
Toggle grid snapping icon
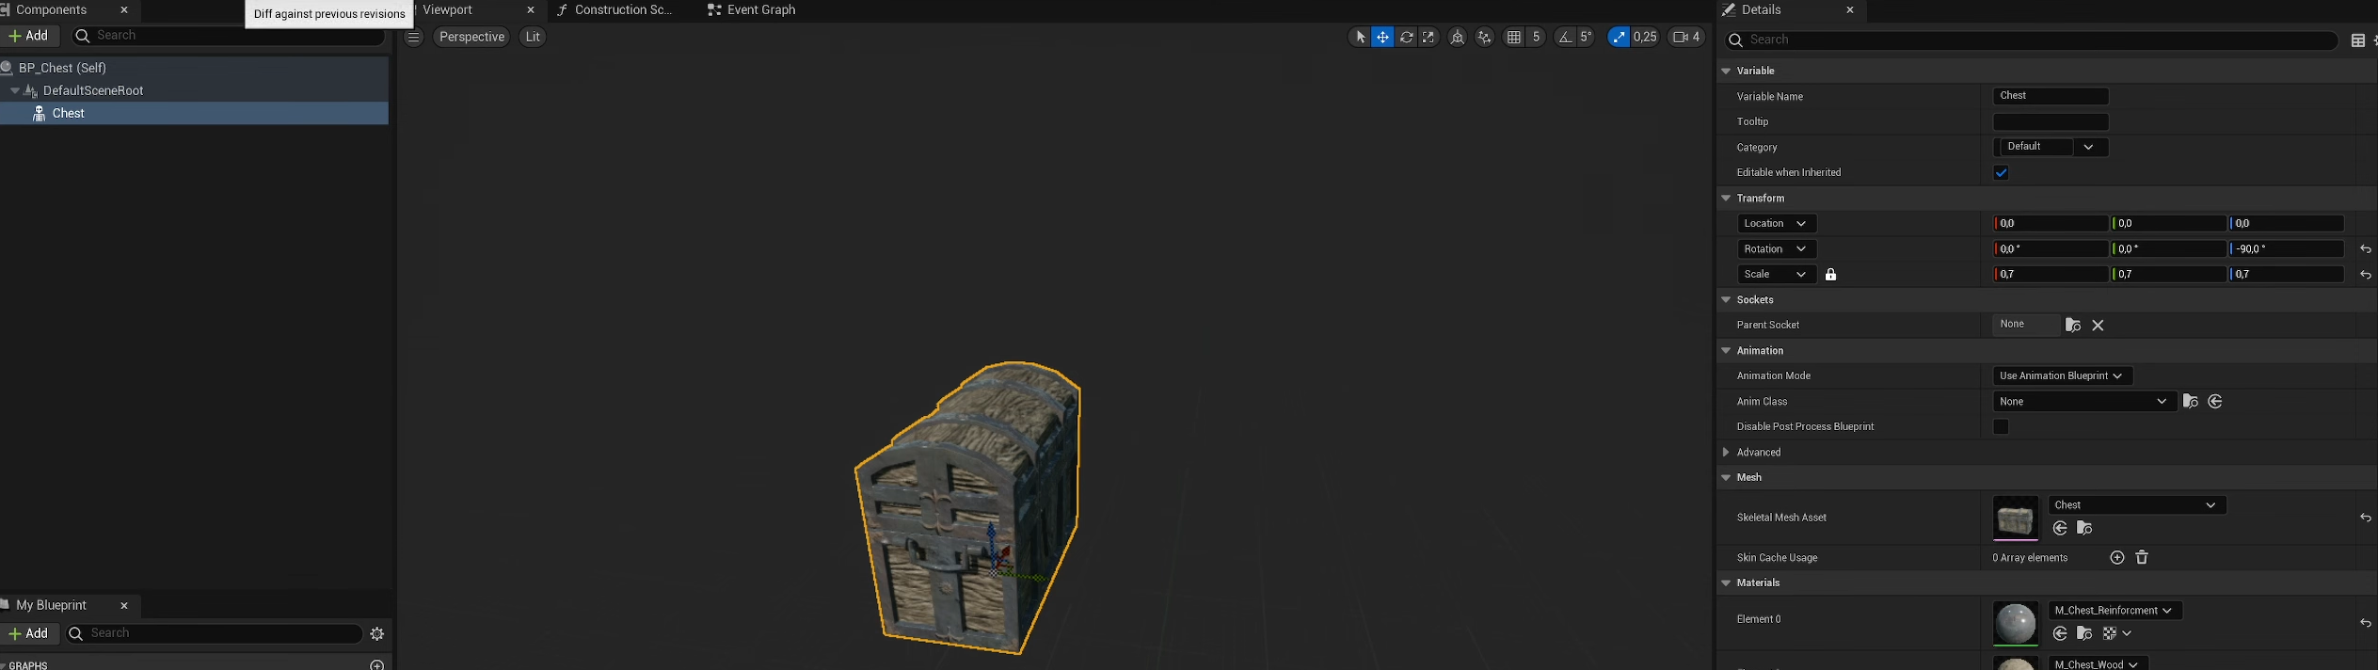pyautogui.click(x=1514, y=37)
